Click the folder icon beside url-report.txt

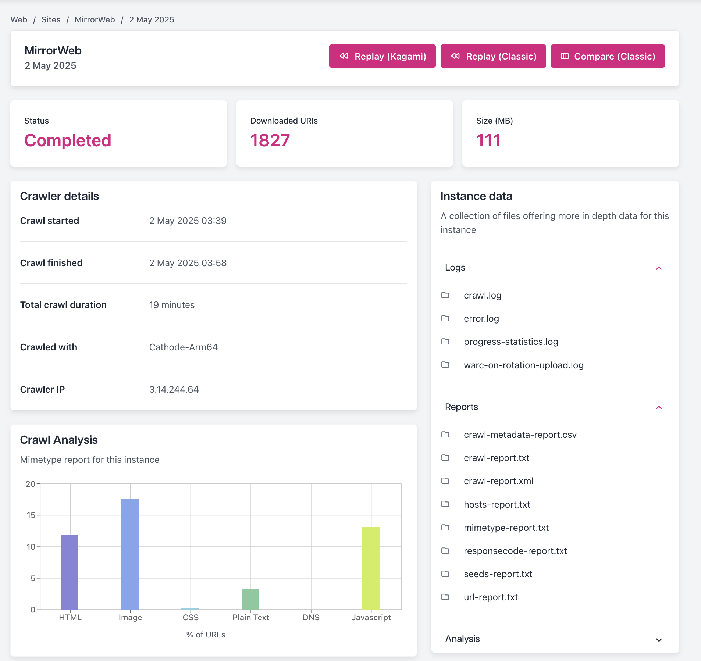coord(445,597)
